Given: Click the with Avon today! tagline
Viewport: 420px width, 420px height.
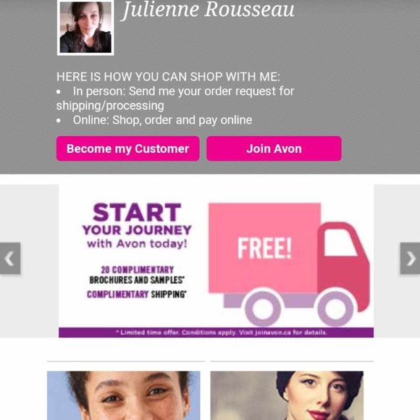Looking at the screenshot, I should [x=137, y=244].
